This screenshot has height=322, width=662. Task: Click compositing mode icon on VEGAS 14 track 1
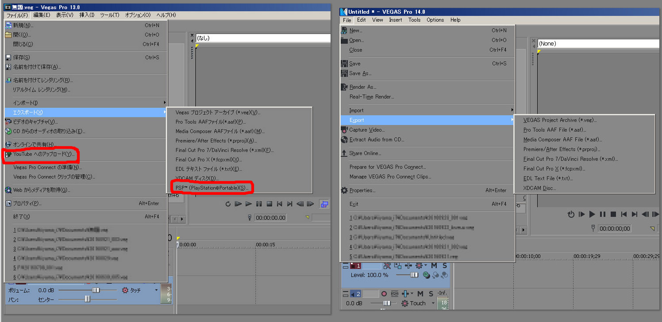[x=427, y=275]
